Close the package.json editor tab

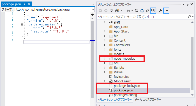(29, 4)
